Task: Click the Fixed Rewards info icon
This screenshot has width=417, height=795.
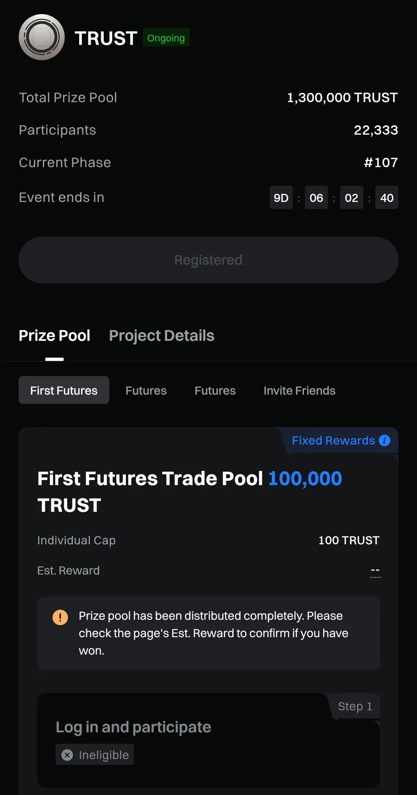Action: point(385,440)
